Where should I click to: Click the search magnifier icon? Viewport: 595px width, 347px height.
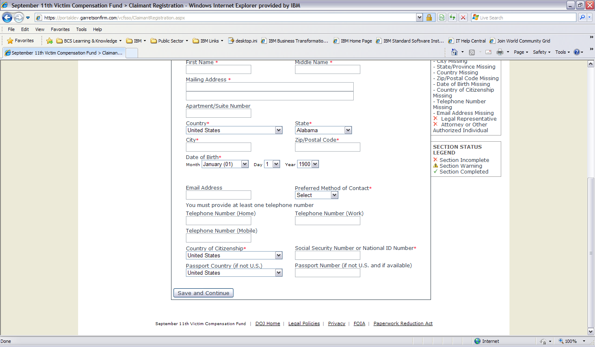tap(582, 18)
